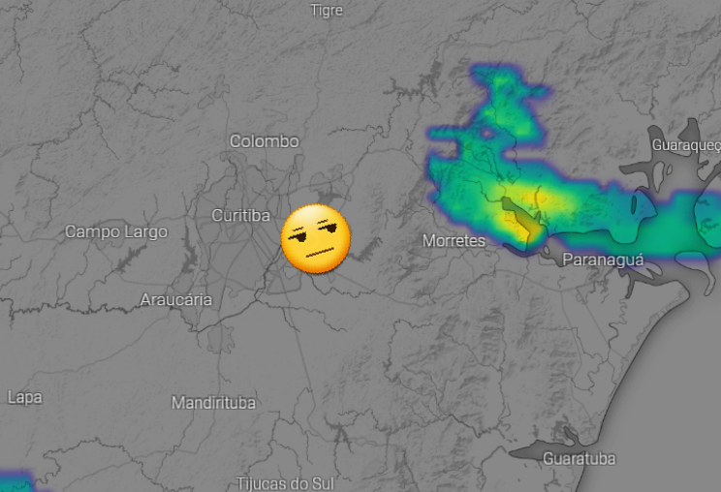Click the small radar patch at bottom-left corner
Image resolution: width=721 pixels, height=492 pixels.
point(17,481)
